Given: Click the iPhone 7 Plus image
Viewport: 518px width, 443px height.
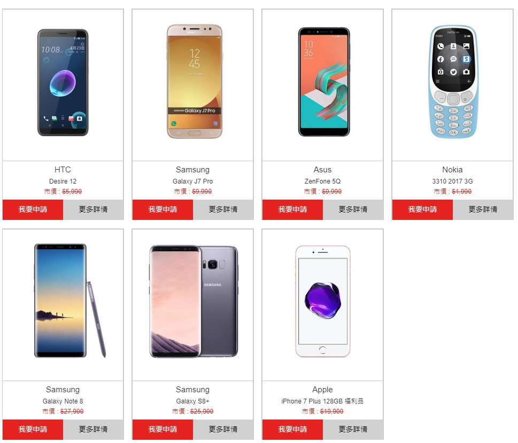Looking at the screenshot, I should (x=323, y=301).
